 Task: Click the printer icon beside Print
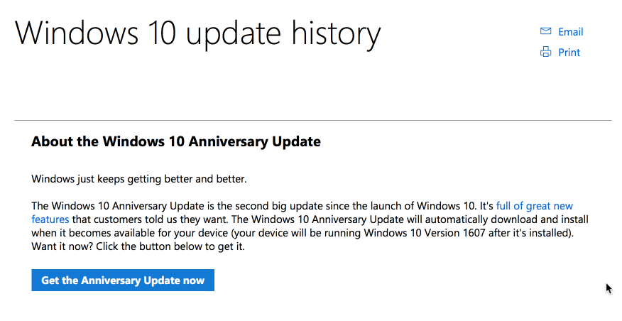[546, 52]
